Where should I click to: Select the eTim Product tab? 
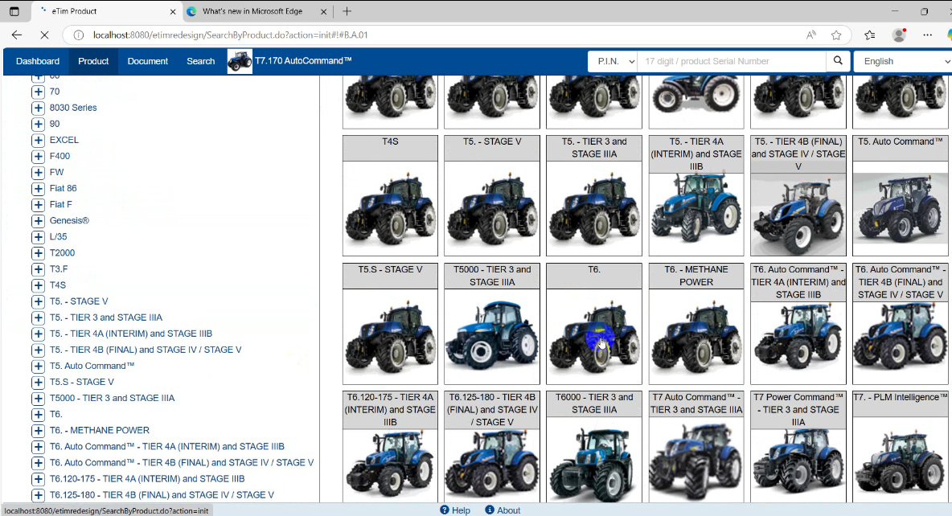(x=106, y=11)
